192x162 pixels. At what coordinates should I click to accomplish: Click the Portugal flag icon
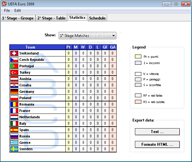14,66
